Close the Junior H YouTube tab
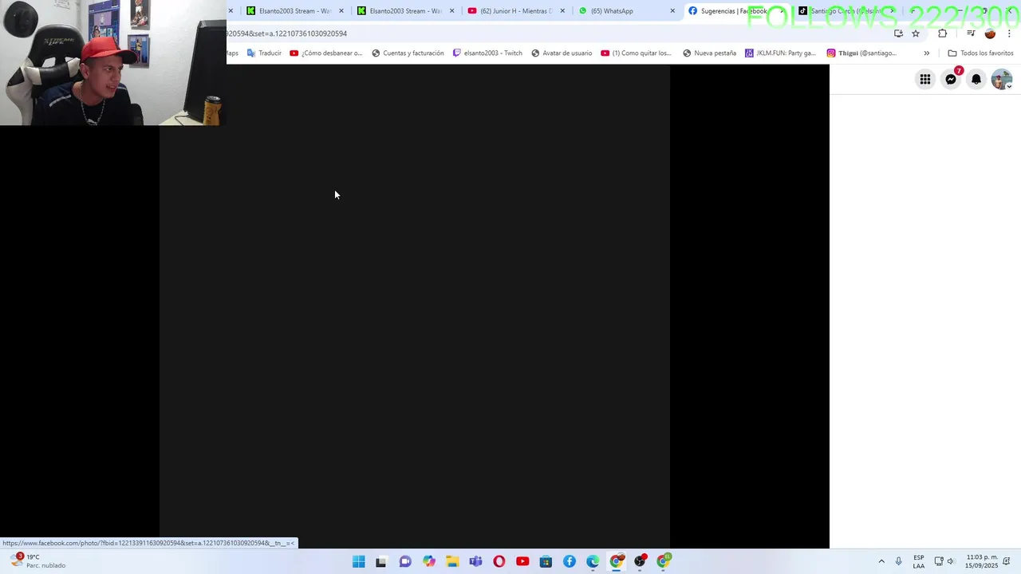The width and height of the screenshot is (1021, 574). [562, 11]
